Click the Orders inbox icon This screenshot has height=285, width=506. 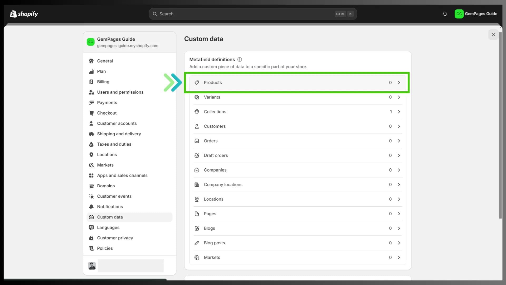click(x=197, y=141)
